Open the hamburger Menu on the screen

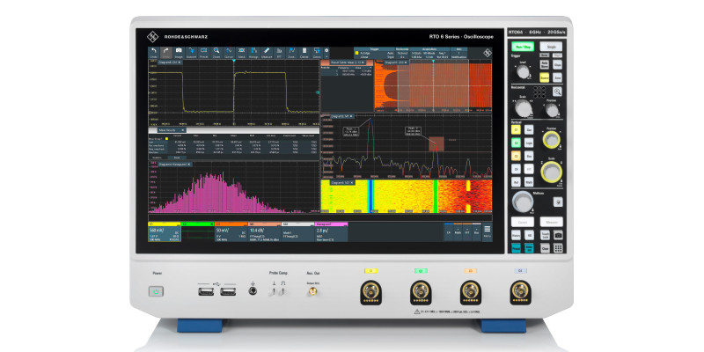point(488,232)
